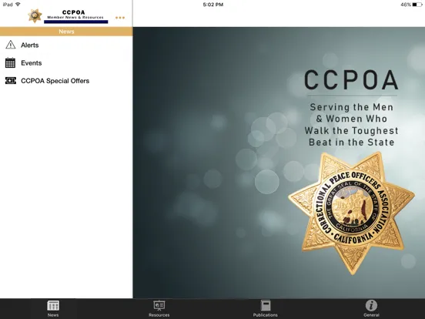Open the Resources tab icon
Image resolution: width=425 pixels, height=319 pixels.
(159, 305)
